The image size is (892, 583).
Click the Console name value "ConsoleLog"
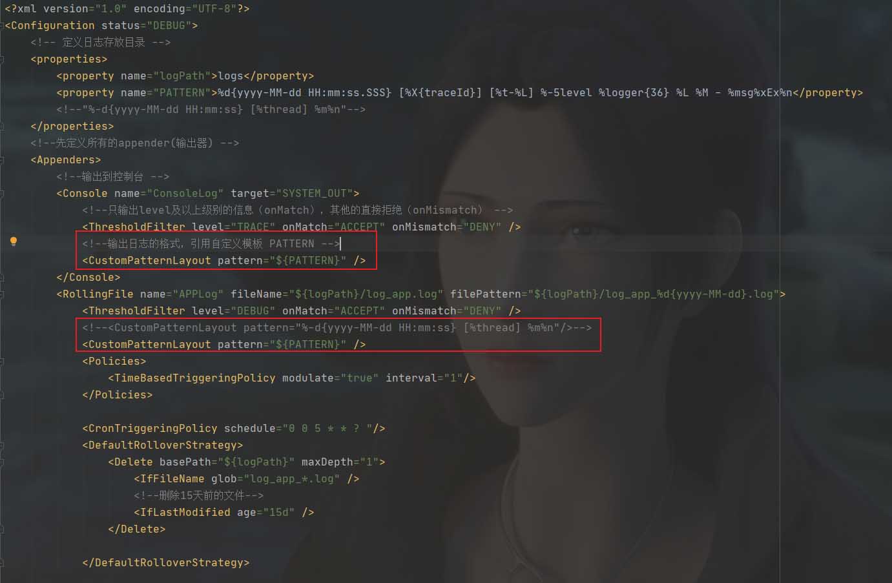click(x=185, y=193)
